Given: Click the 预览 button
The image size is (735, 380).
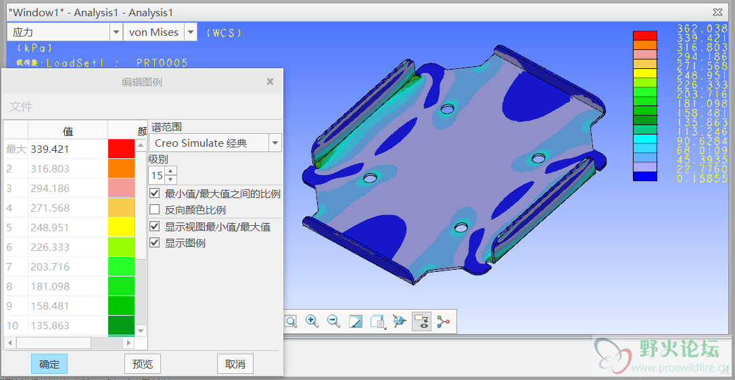Looking at the screenshot, I should (x=143, y=364).
